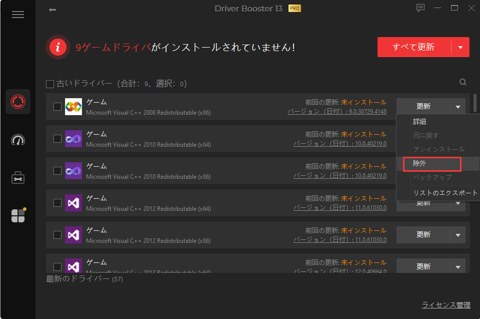Open version link 11.0.61030.0 for 2012 x64
Screen dimensions: 480x319
340,208
